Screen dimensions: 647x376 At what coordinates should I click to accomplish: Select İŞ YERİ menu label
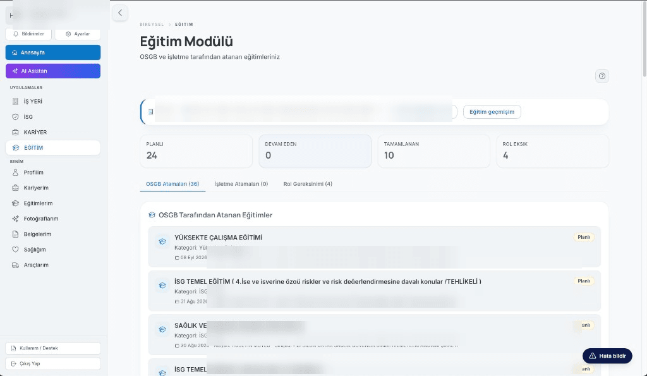pos(33,102)
